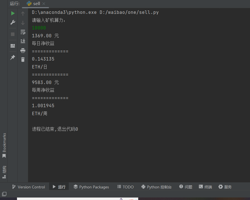Viewport: 250px width, 200px height.
Task: Open the Bookmarks side panel
Action: 4,145
